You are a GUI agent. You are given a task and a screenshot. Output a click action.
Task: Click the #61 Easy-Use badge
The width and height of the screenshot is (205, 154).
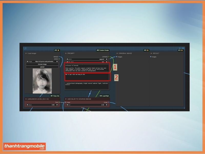[55, 96]
